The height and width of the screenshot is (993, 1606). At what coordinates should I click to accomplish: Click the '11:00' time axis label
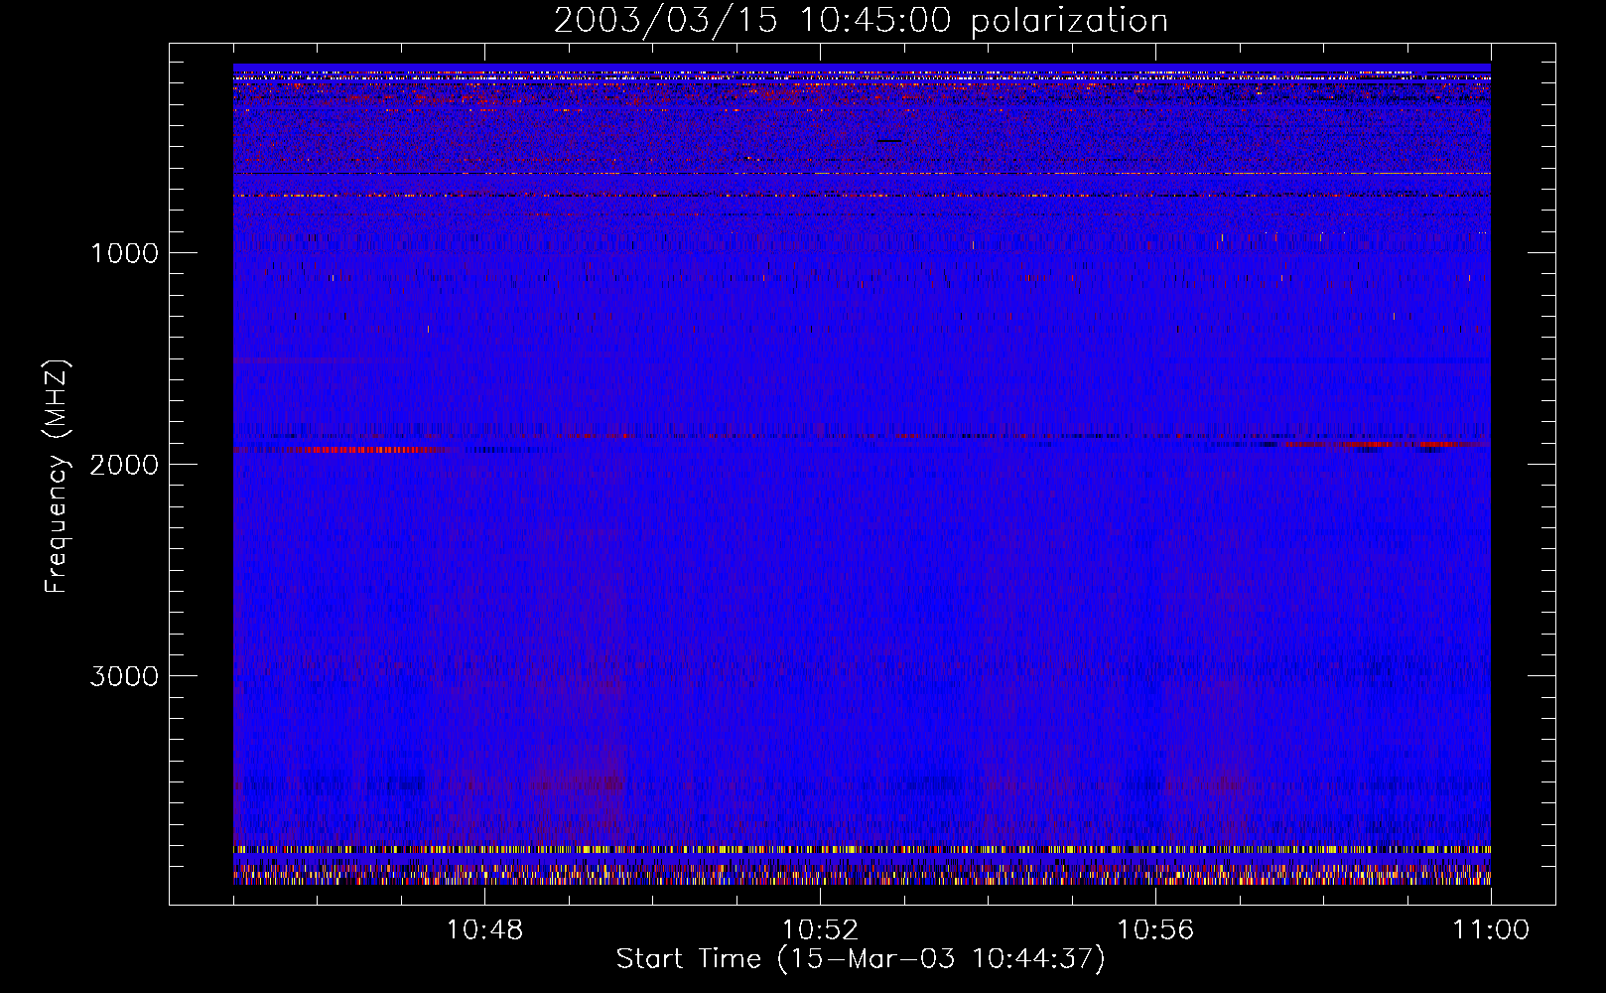point(1491,930)
